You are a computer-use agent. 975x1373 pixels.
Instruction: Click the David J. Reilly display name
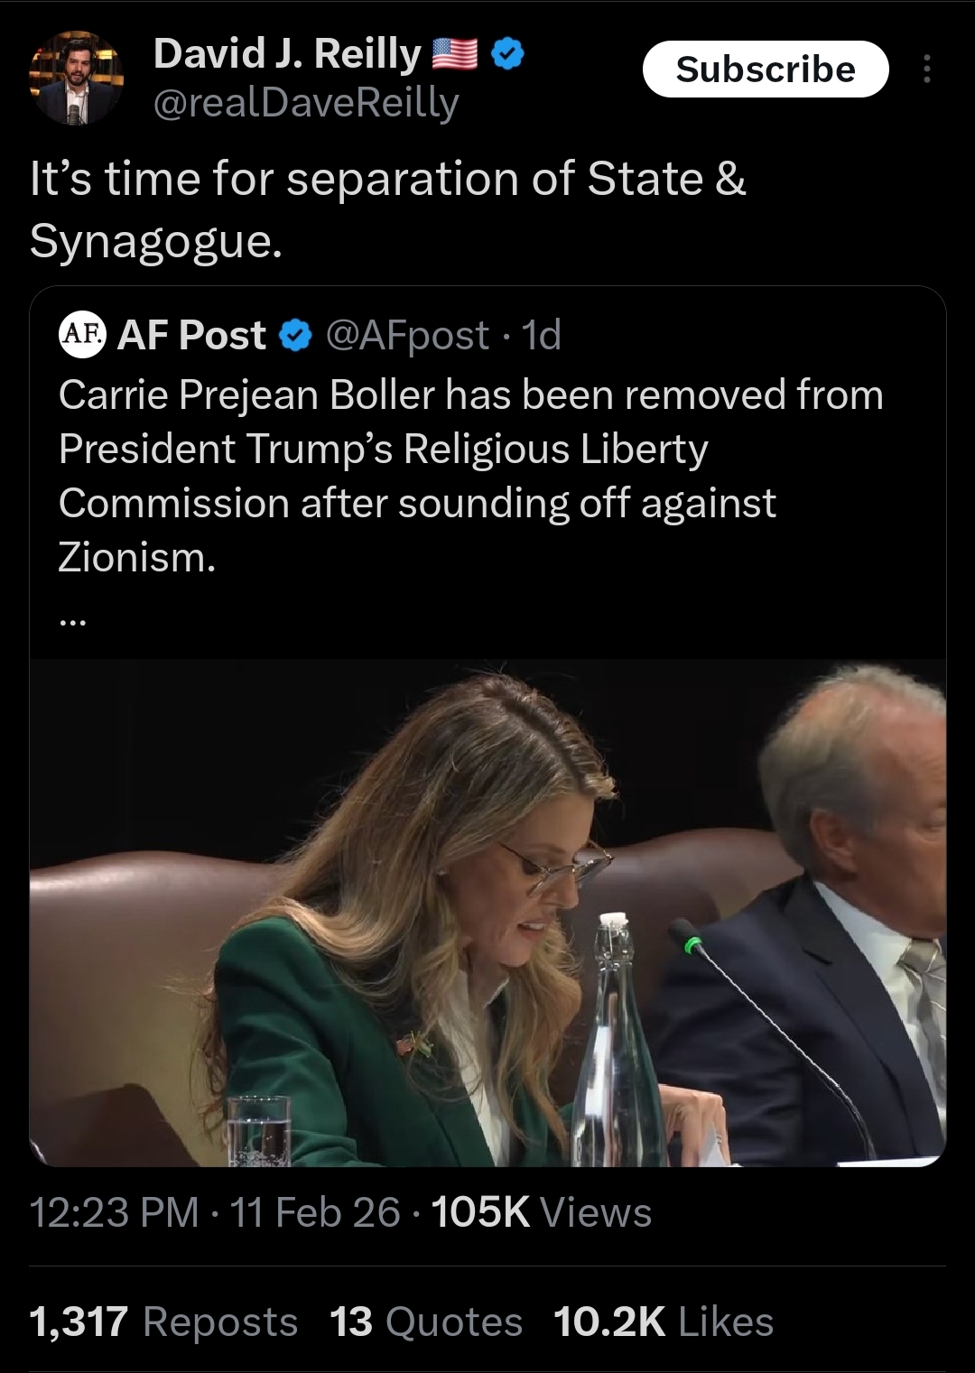click(x=287, y=55)
